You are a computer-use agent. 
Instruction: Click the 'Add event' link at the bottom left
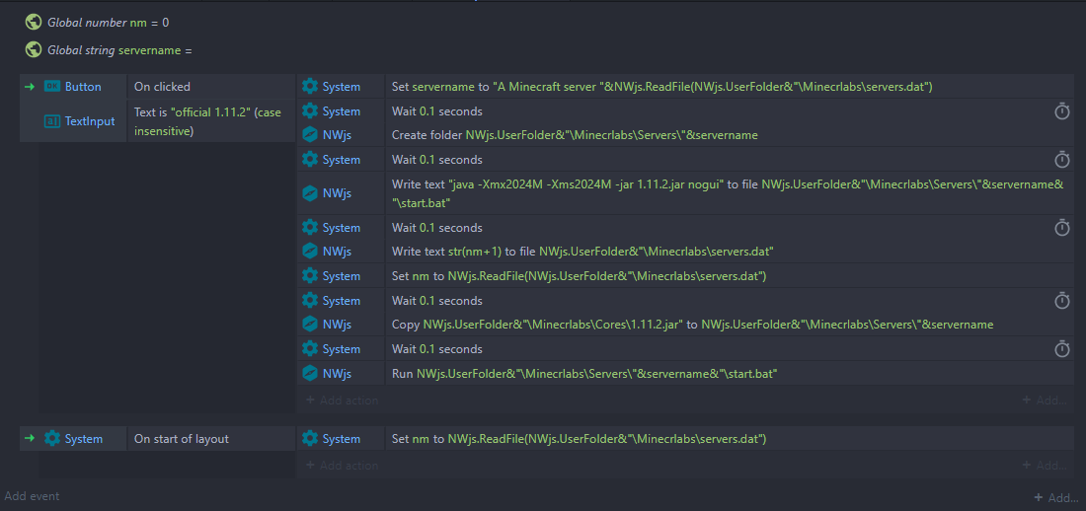coord(32,496)
